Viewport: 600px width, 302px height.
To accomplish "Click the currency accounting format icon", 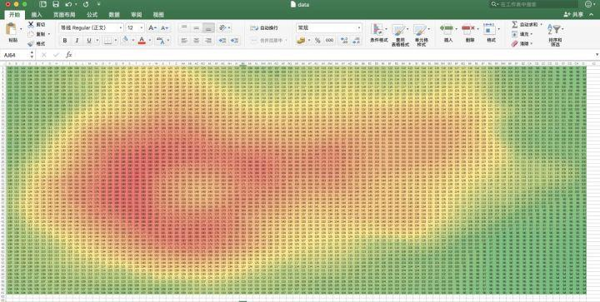I will 302,40.
